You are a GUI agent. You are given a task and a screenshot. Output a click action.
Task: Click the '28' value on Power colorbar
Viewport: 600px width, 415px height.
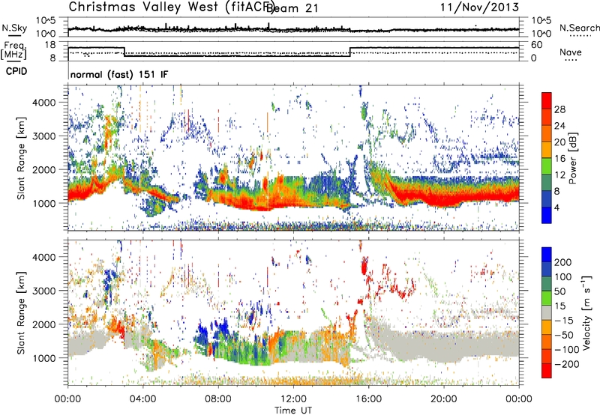(x=559, y=109)
